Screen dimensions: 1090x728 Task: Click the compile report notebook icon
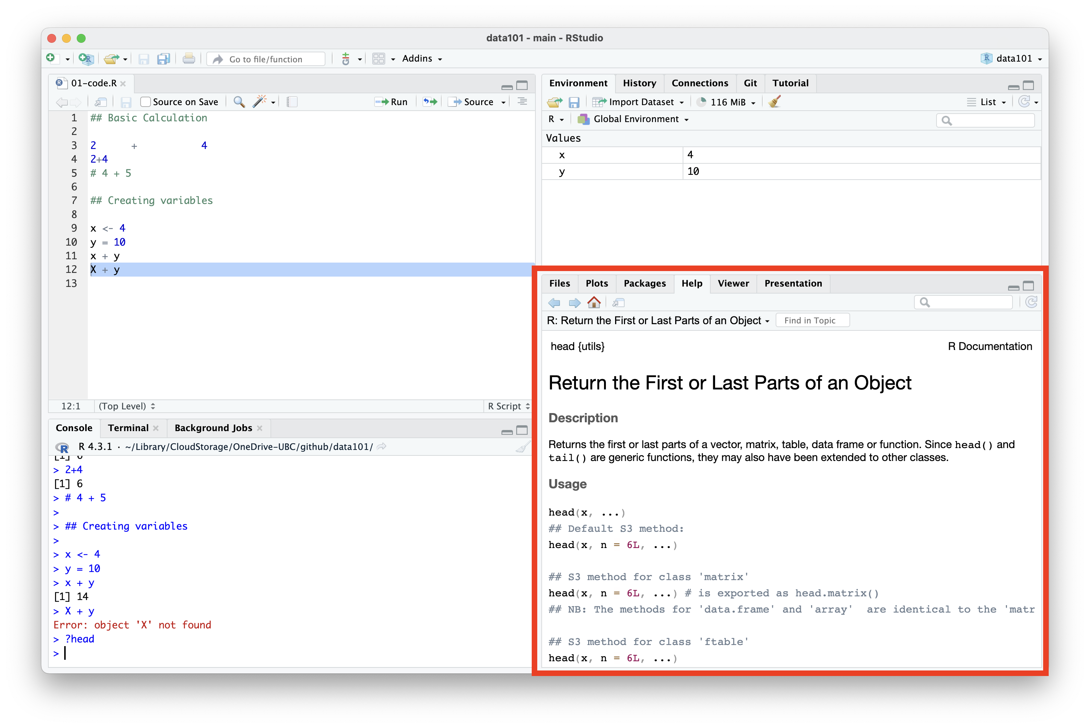click(292, 102)
